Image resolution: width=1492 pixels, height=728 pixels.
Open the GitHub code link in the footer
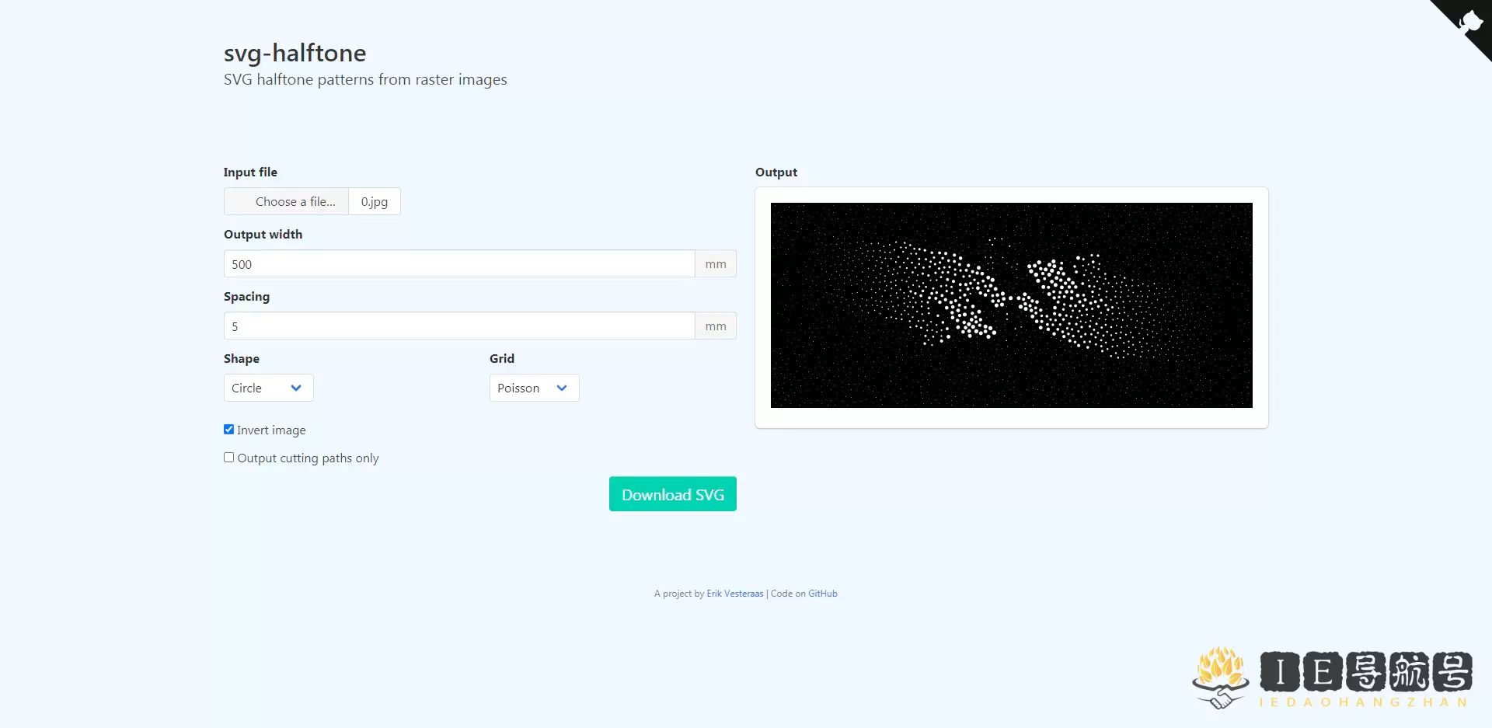click(821, 593)
